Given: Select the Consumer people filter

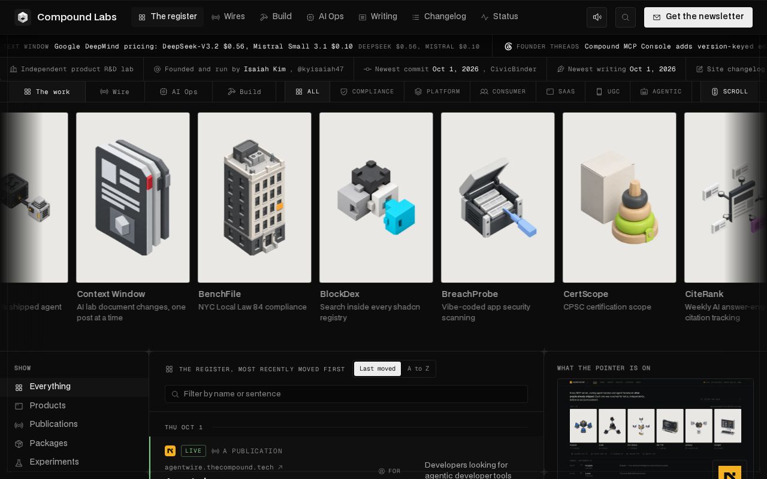Looking at the screenshot, I should coord(503,92).
